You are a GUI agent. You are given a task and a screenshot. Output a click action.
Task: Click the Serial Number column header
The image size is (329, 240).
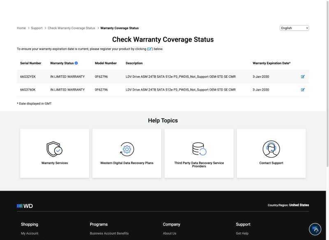pyautogui.click(x=30, y=63)
